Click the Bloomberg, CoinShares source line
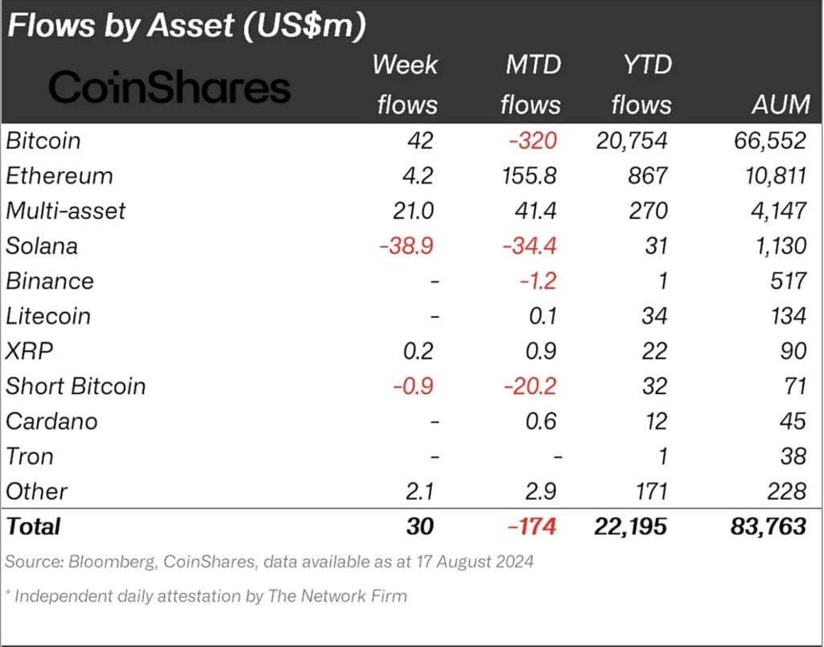This screenshot has height=647, width=824. 269,561
